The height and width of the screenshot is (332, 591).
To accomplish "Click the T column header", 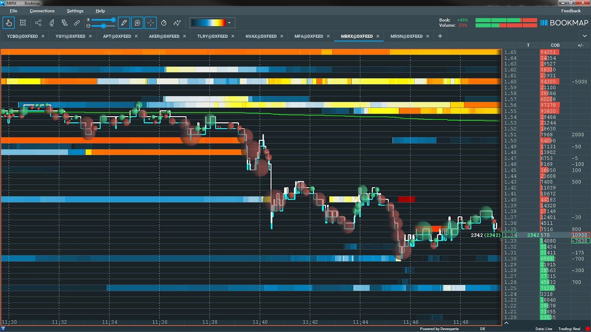I will [x=528, y=45].
